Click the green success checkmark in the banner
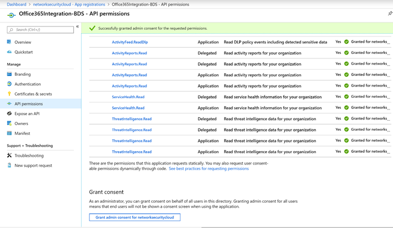The width and height of the screenshot is (393, 228). 92,28
